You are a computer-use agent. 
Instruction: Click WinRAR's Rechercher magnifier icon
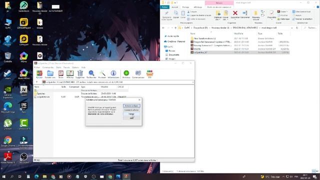[91, 73]
